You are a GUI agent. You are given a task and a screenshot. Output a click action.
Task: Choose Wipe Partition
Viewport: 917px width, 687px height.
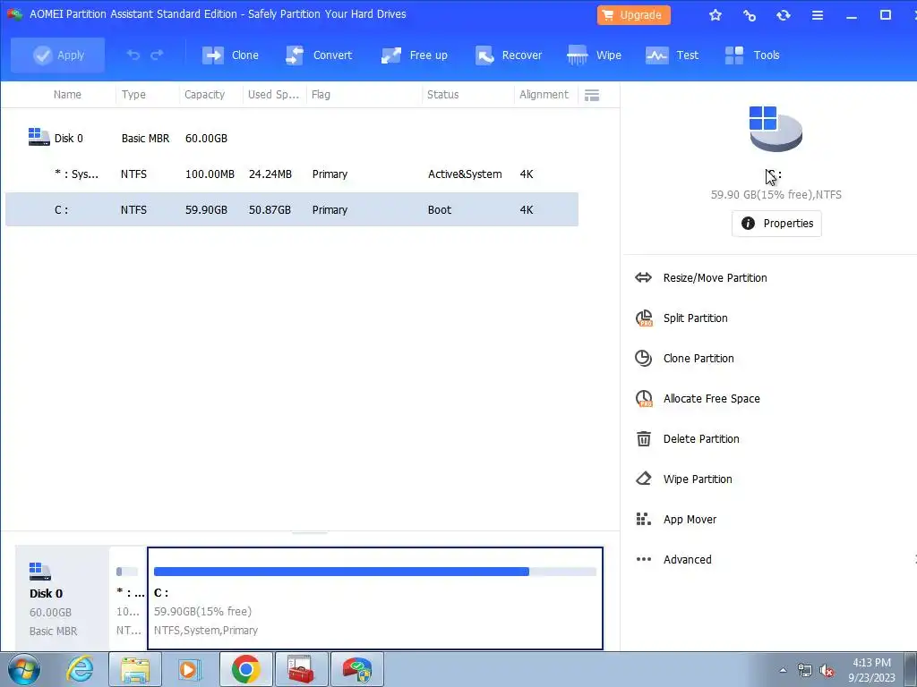click(x=697, y=479)
